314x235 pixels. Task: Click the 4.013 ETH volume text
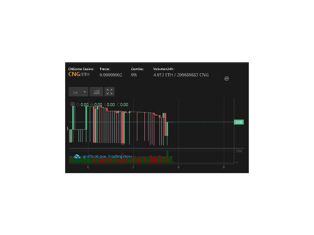(163, 75)
